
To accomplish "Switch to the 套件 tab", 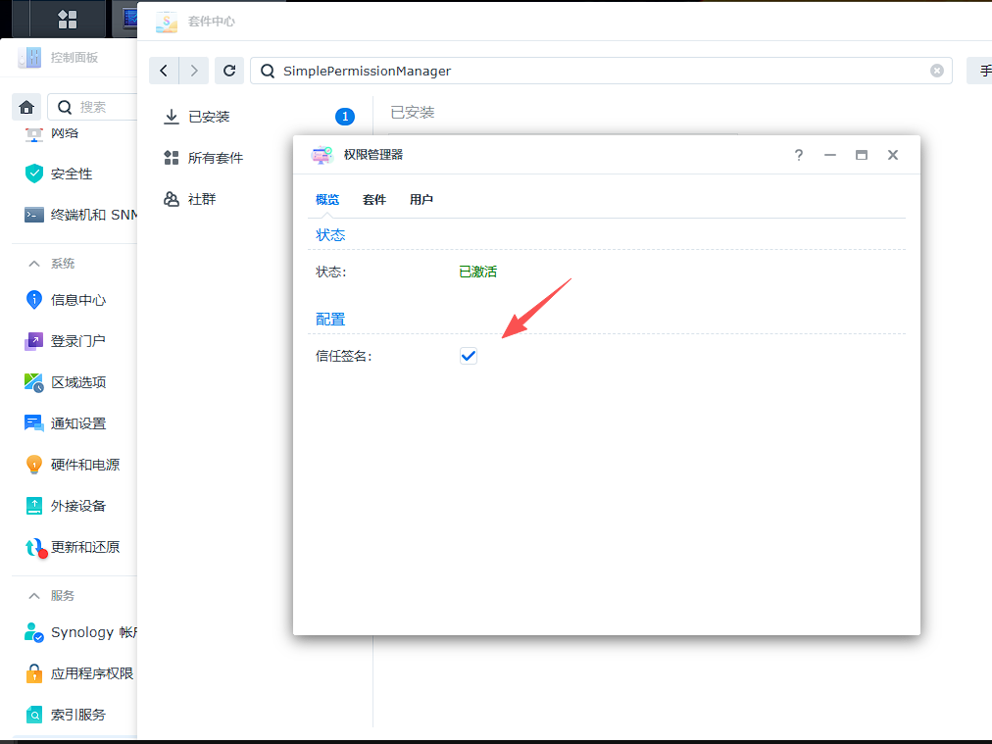I will [x=374, y=200].
